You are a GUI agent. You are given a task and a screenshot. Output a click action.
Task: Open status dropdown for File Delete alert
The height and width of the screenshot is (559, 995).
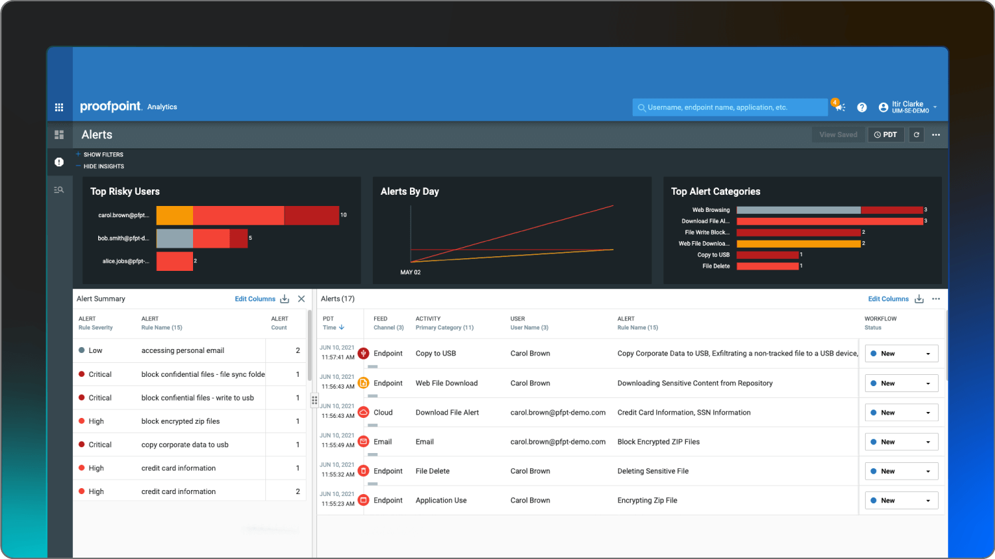click(x=901, y=471)
